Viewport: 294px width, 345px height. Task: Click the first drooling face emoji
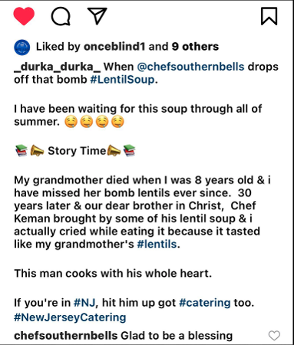tap(71, 122)
